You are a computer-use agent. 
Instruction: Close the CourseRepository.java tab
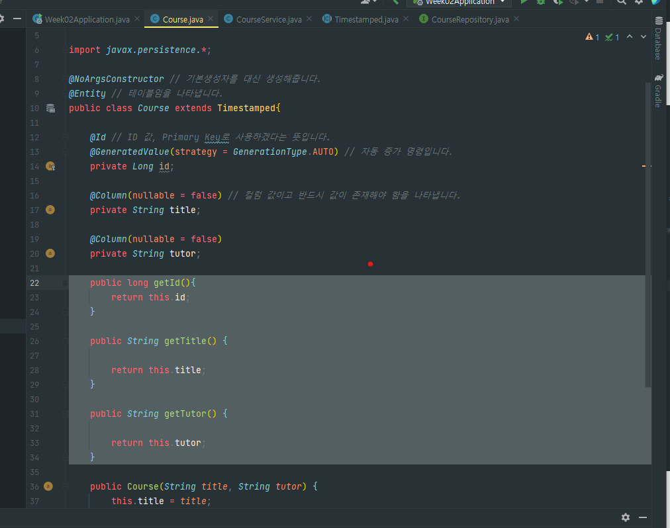(x=516, y=19)
